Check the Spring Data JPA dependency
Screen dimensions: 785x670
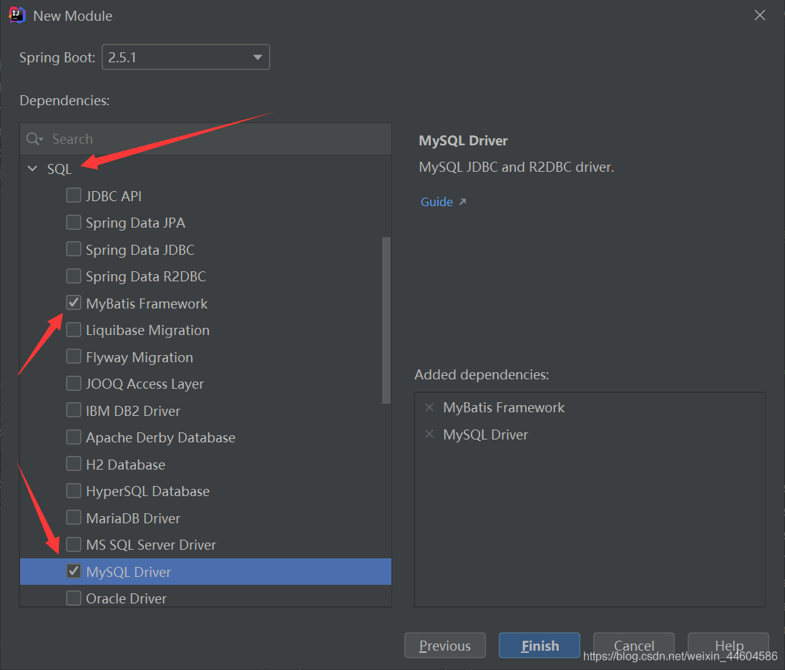coord(74,223)
